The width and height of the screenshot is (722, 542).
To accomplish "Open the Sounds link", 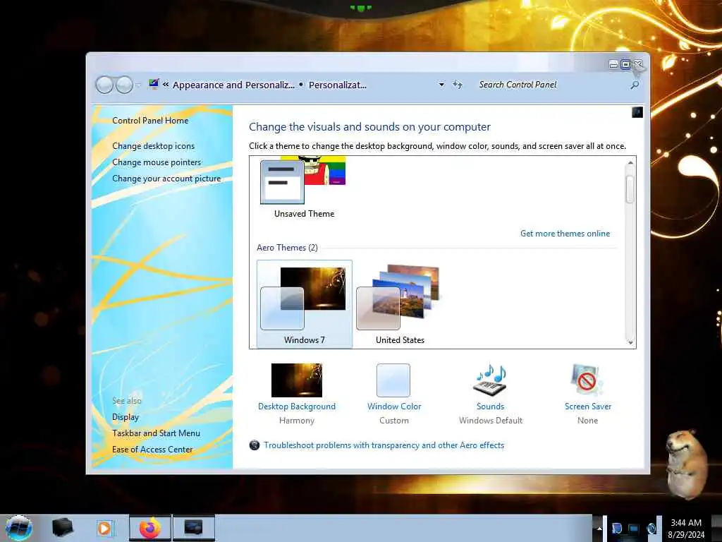I will pyautogui.click(x=491, y=406).
